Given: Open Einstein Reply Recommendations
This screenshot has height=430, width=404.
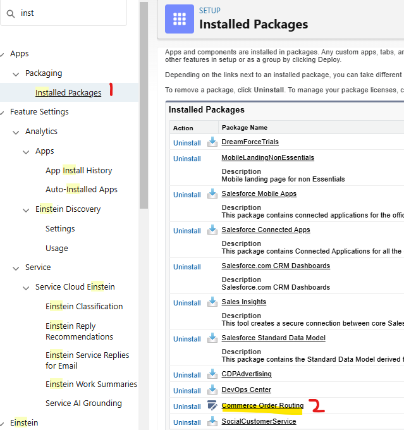Looking at the screenshot, I should [x=79, y=331].
